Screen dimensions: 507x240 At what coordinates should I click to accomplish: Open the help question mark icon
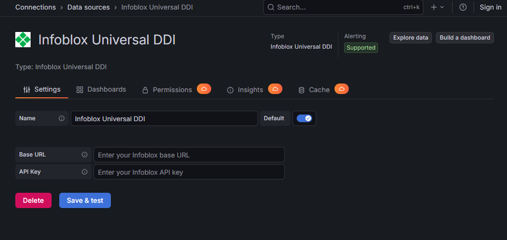pos(463,7)
